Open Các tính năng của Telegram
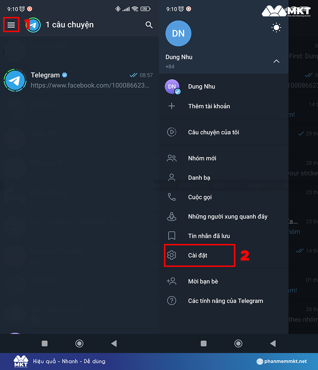 pyautogui.click(x=225, y=301)
